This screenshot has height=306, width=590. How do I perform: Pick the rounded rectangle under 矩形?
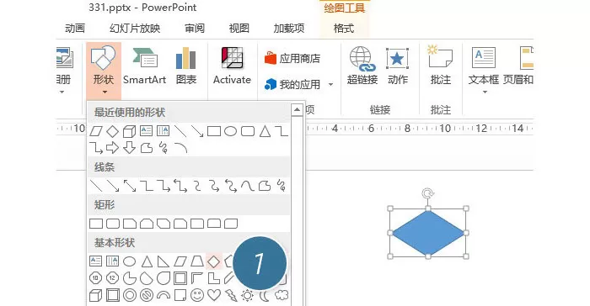pyautogui.click(x=113, y=224)
